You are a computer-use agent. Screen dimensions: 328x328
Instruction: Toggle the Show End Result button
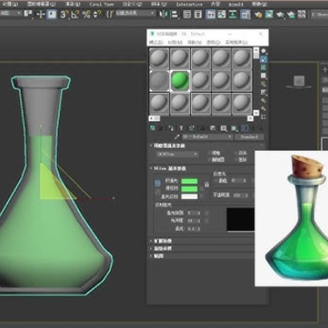(245, 128)
